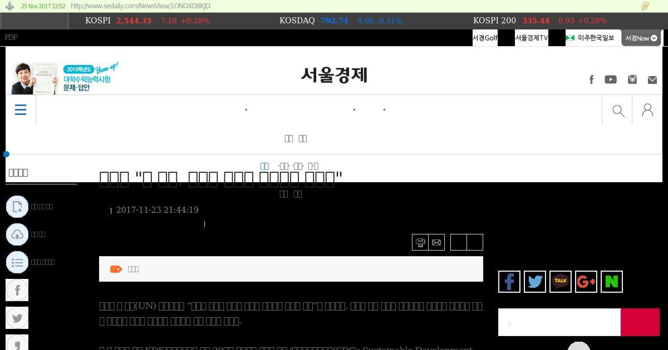The height and width of the screenshot is (350, 668).
Task: Share article on Naver icon
Action: (x=612, y=282)
